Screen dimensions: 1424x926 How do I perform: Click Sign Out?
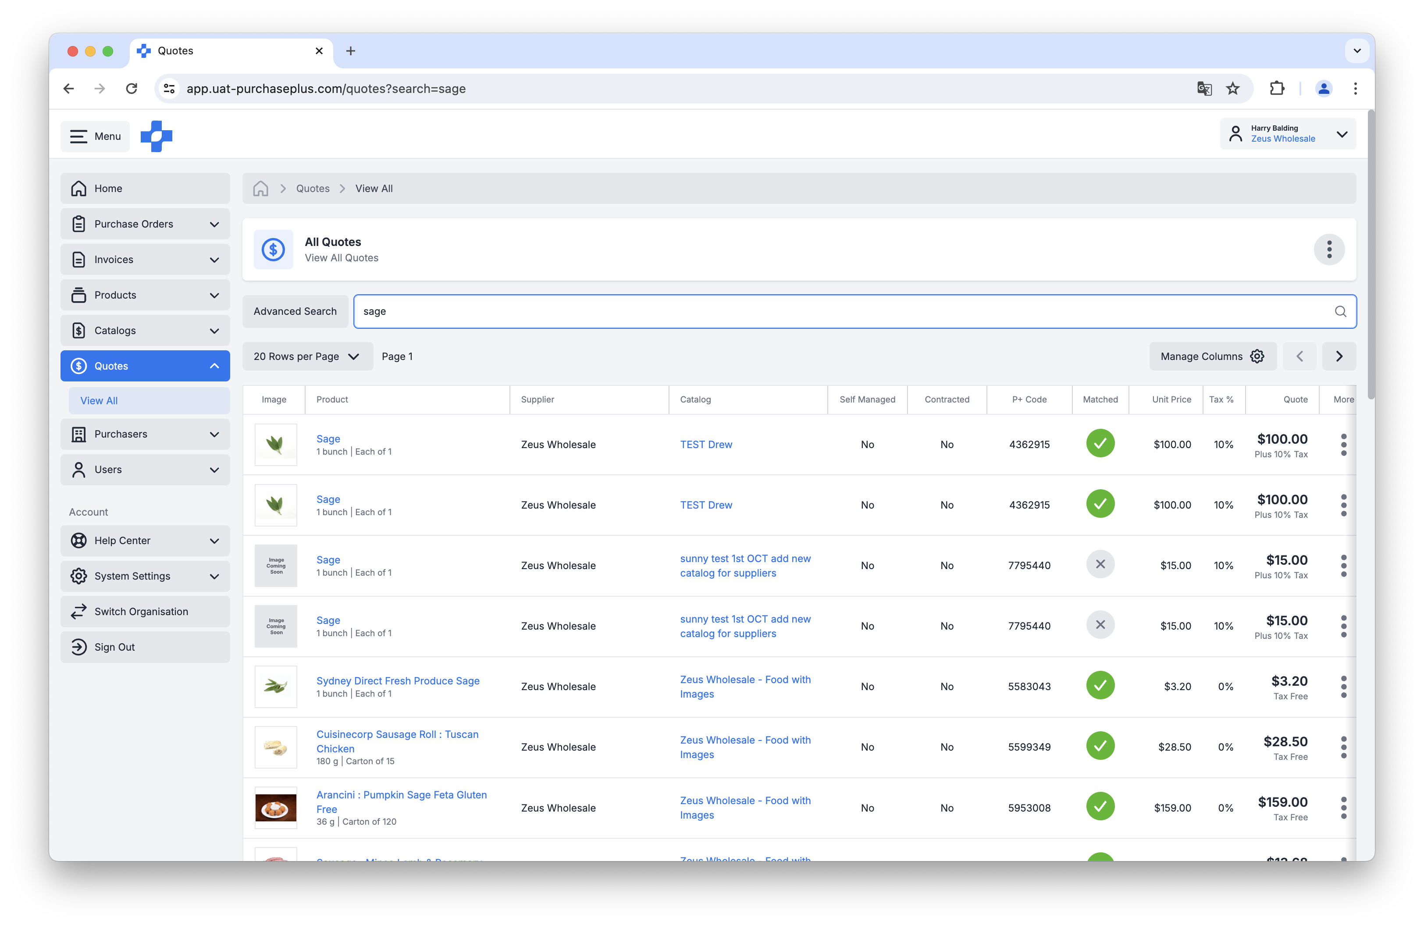145,647
